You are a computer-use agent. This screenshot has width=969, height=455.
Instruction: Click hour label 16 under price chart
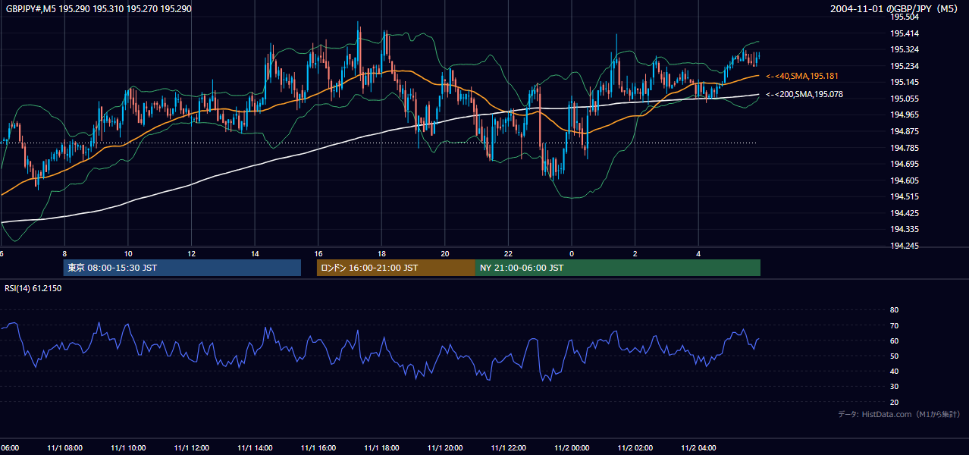tap(318, 254)
